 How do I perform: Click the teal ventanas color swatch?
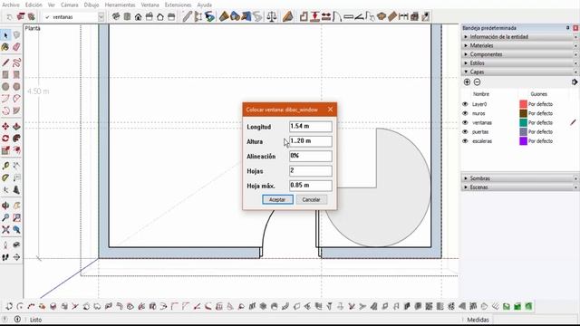pos(523,123)
